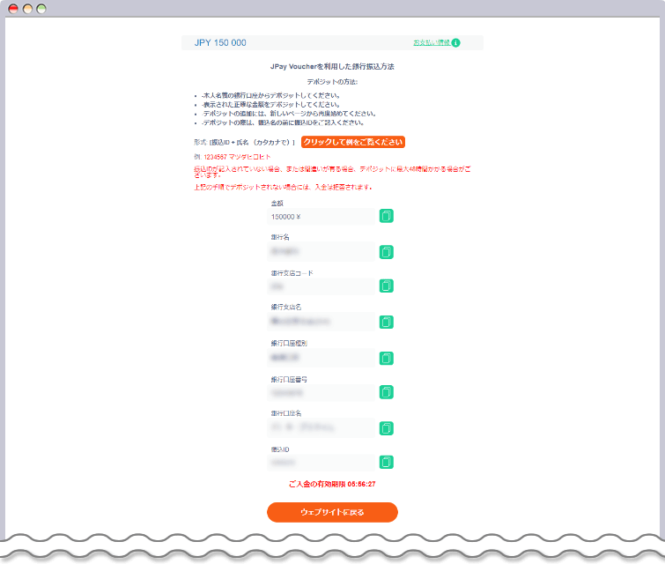The image size is (665, 564).
Task: Click the 金額 field showing 150000 ¥
Action: (x=321, y=217)
